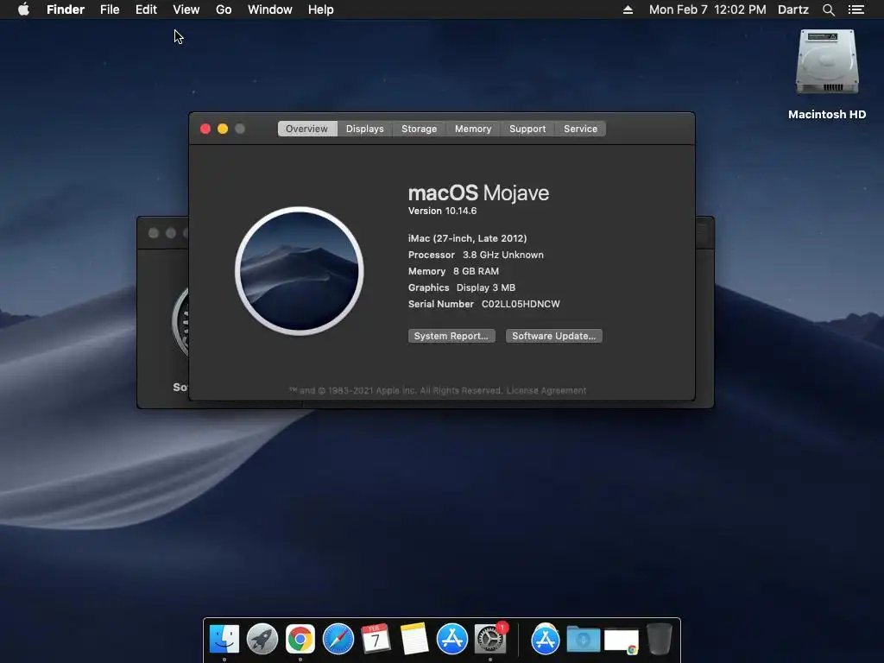
Task: Click the Software Update... button
Action: pyautogui.click(x=553, y=336)
